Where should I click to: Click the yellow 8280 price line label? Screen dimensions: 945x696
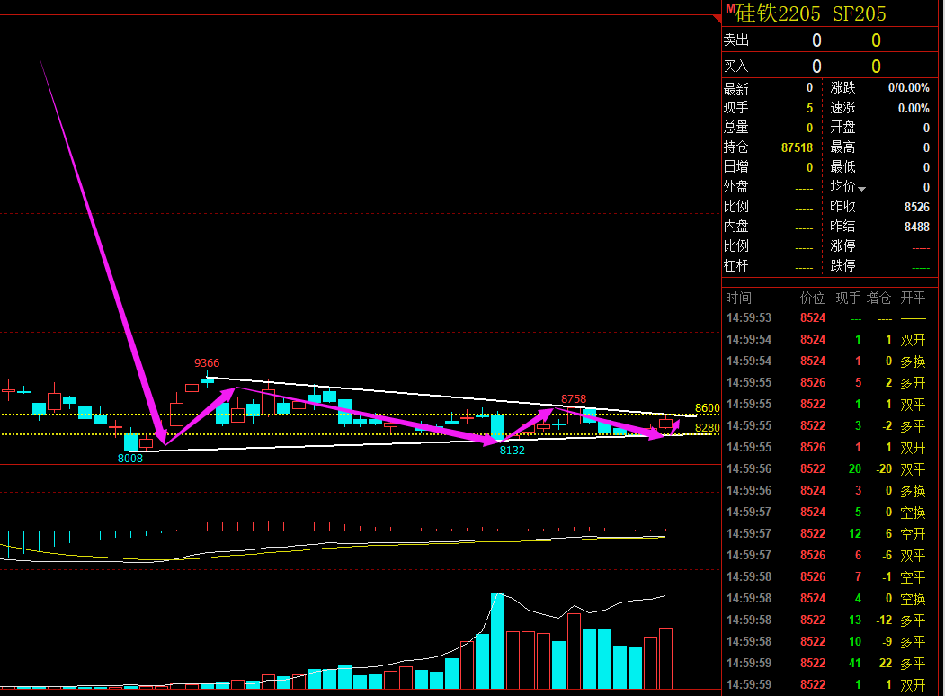(x=707, y=428)
